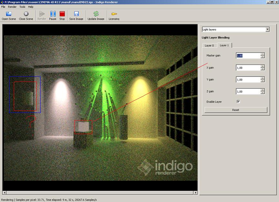Select the Layer 1 tab
Screen dimensions: 279x202
pos(224,45)
